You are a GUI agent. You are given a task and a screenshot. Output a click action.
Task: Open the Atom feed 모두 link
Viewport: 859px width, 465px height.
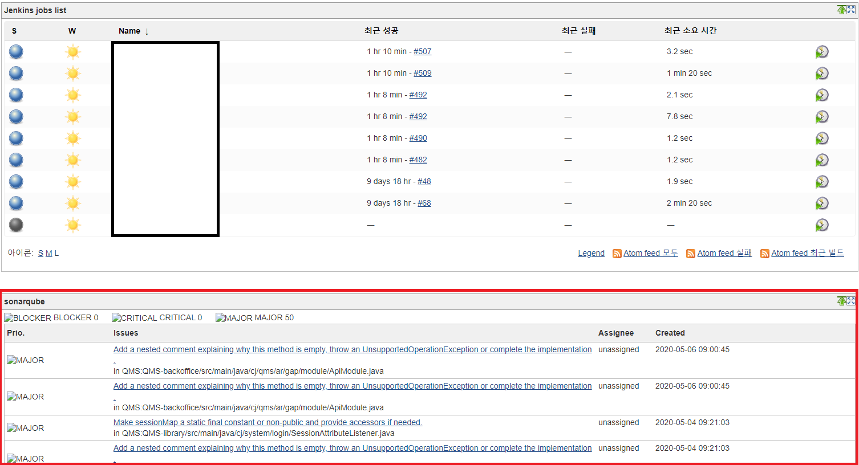click(650, 253)
